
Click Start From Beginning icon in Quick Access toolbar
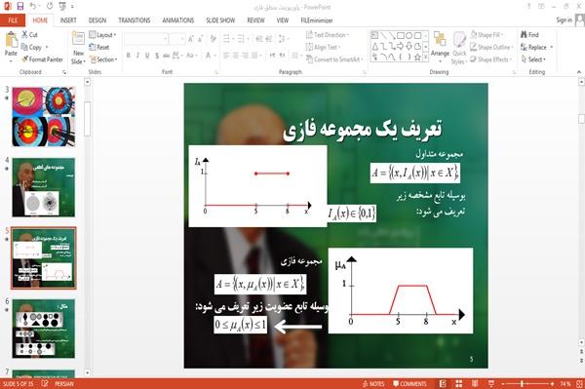[62, 6]
